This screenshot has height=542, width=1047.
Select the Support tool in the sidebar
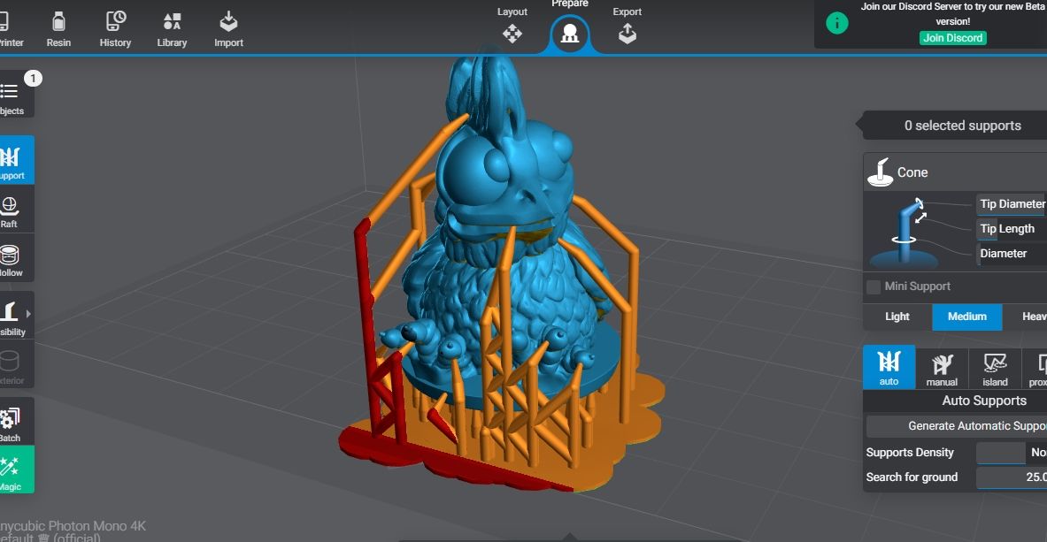click(x=12, y=159)
